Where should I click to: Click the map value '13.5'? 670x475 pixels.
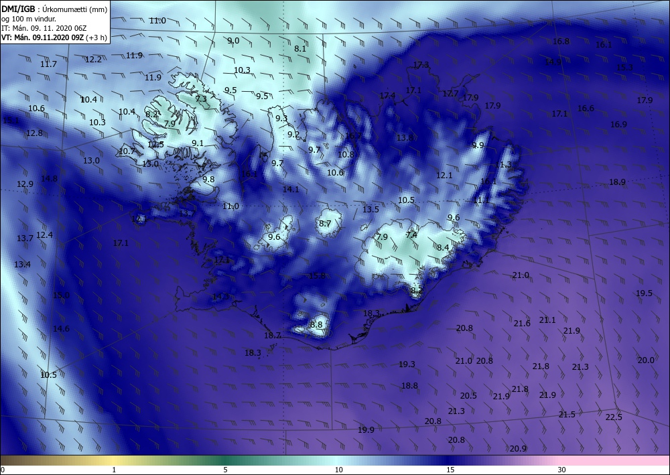(x=371, y=209)
